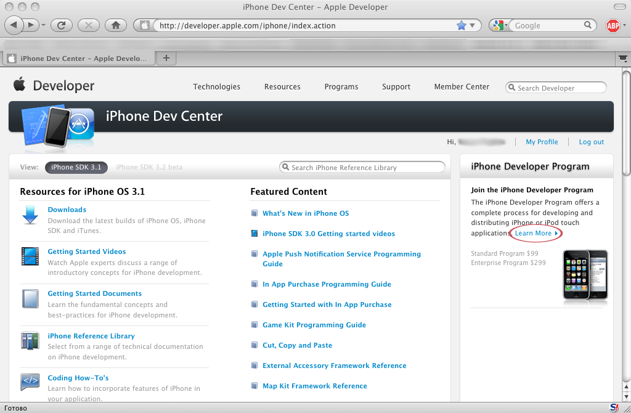Open Apple Push Notification Service Programming Guide

(341, 259)
